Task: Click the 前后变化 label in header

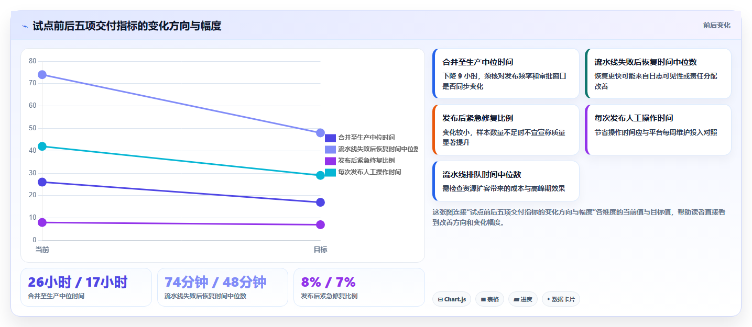Action: click(x=716, y=26)
